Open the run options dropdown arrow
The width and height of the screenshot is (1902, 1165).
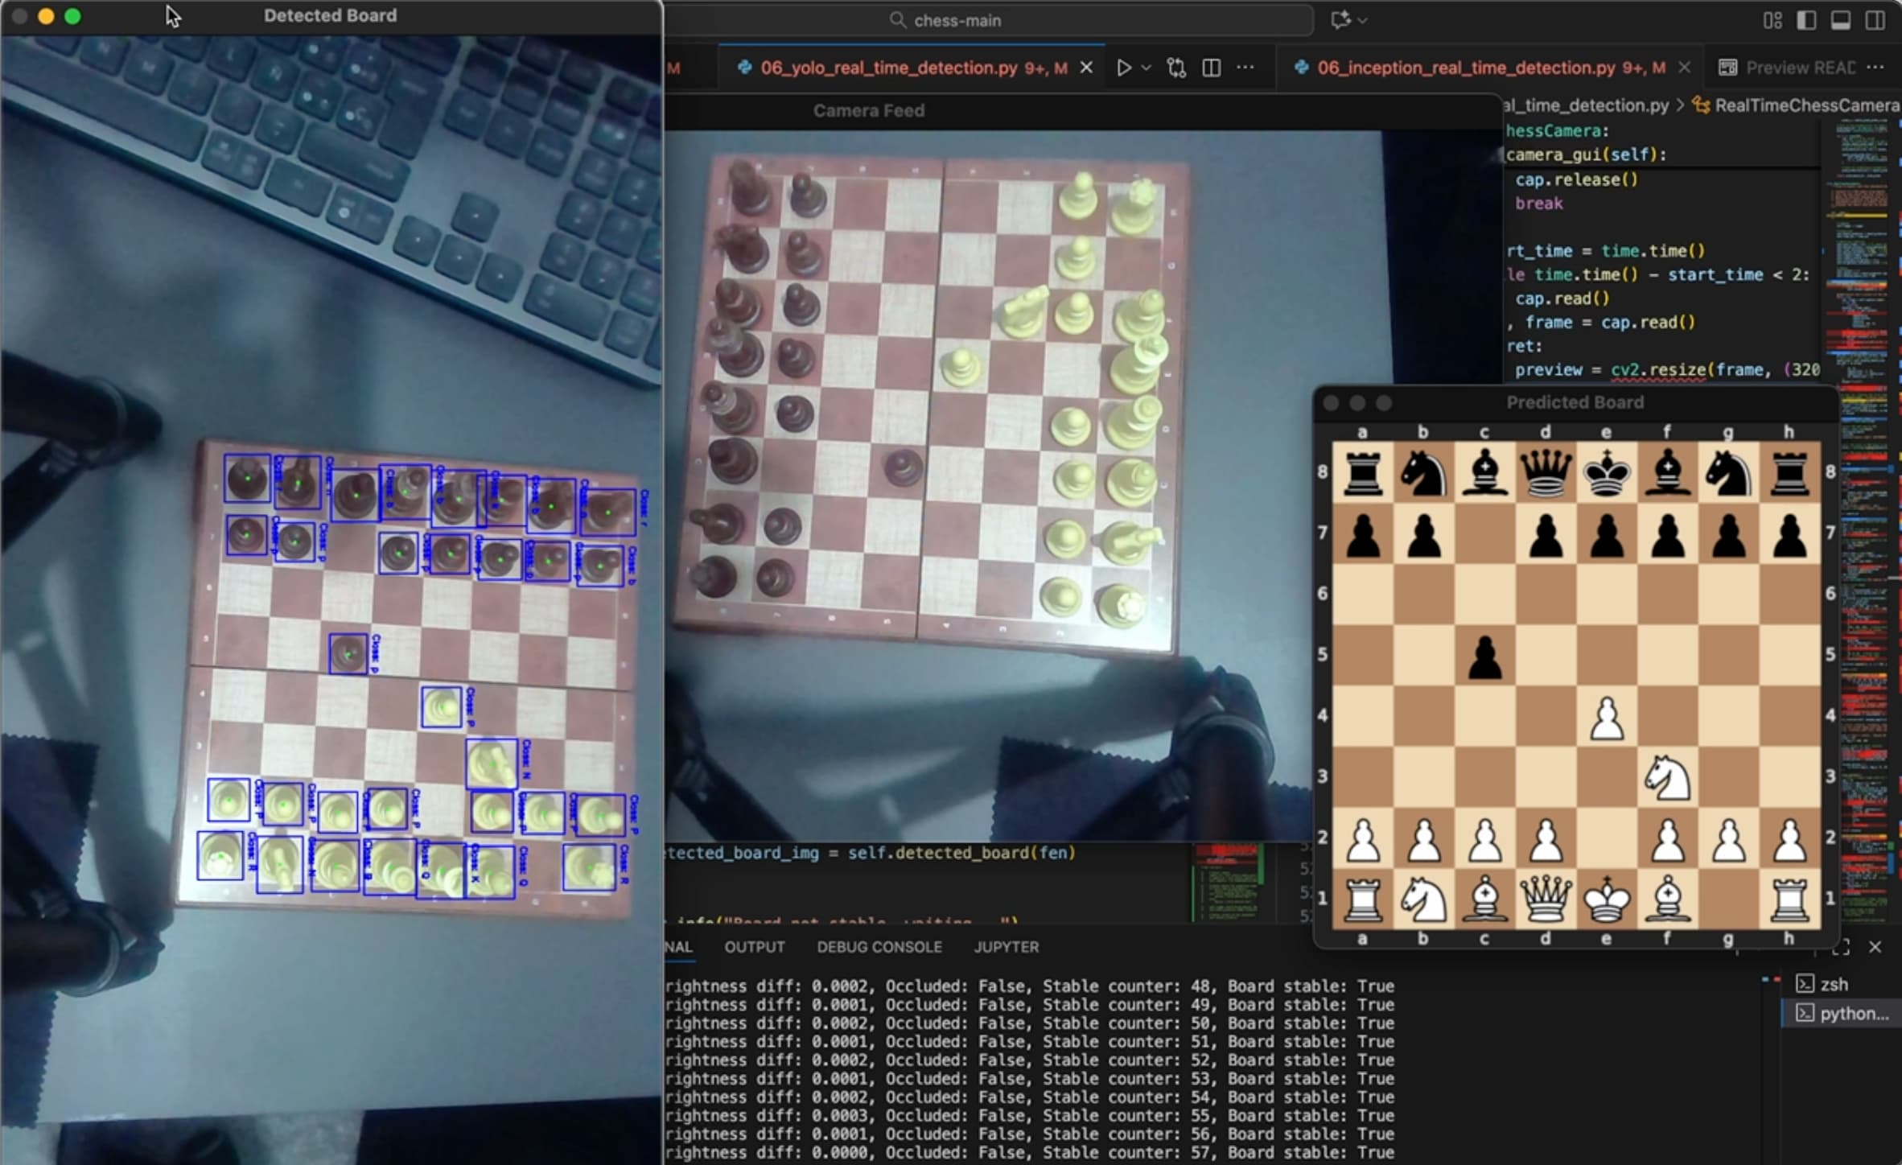click(x=1147, y=68)
